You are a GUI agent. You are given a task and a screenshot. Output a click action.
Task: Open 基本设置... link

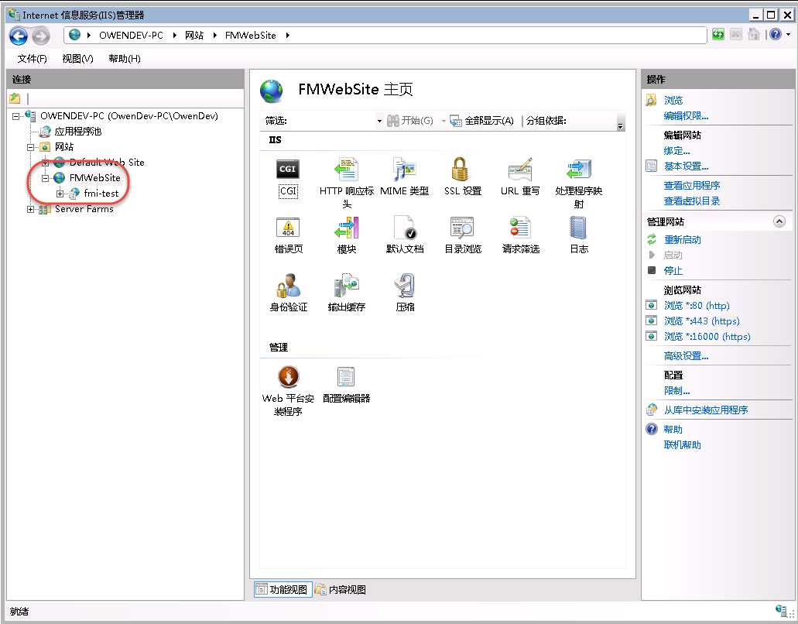click(x=686, y=166)
